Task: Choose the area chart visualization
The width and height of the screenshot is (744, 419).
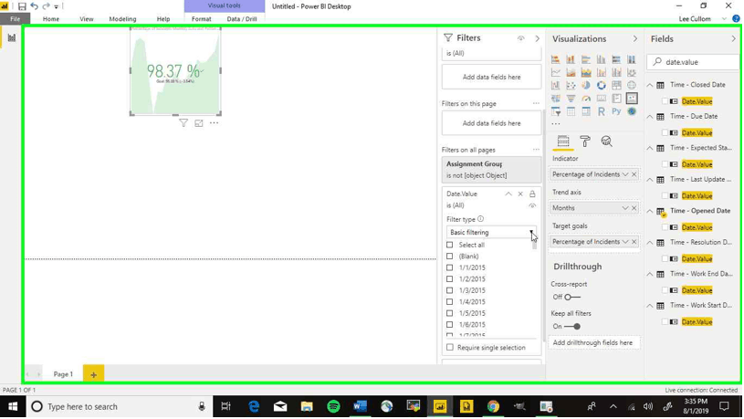Action: coord(571,73)
